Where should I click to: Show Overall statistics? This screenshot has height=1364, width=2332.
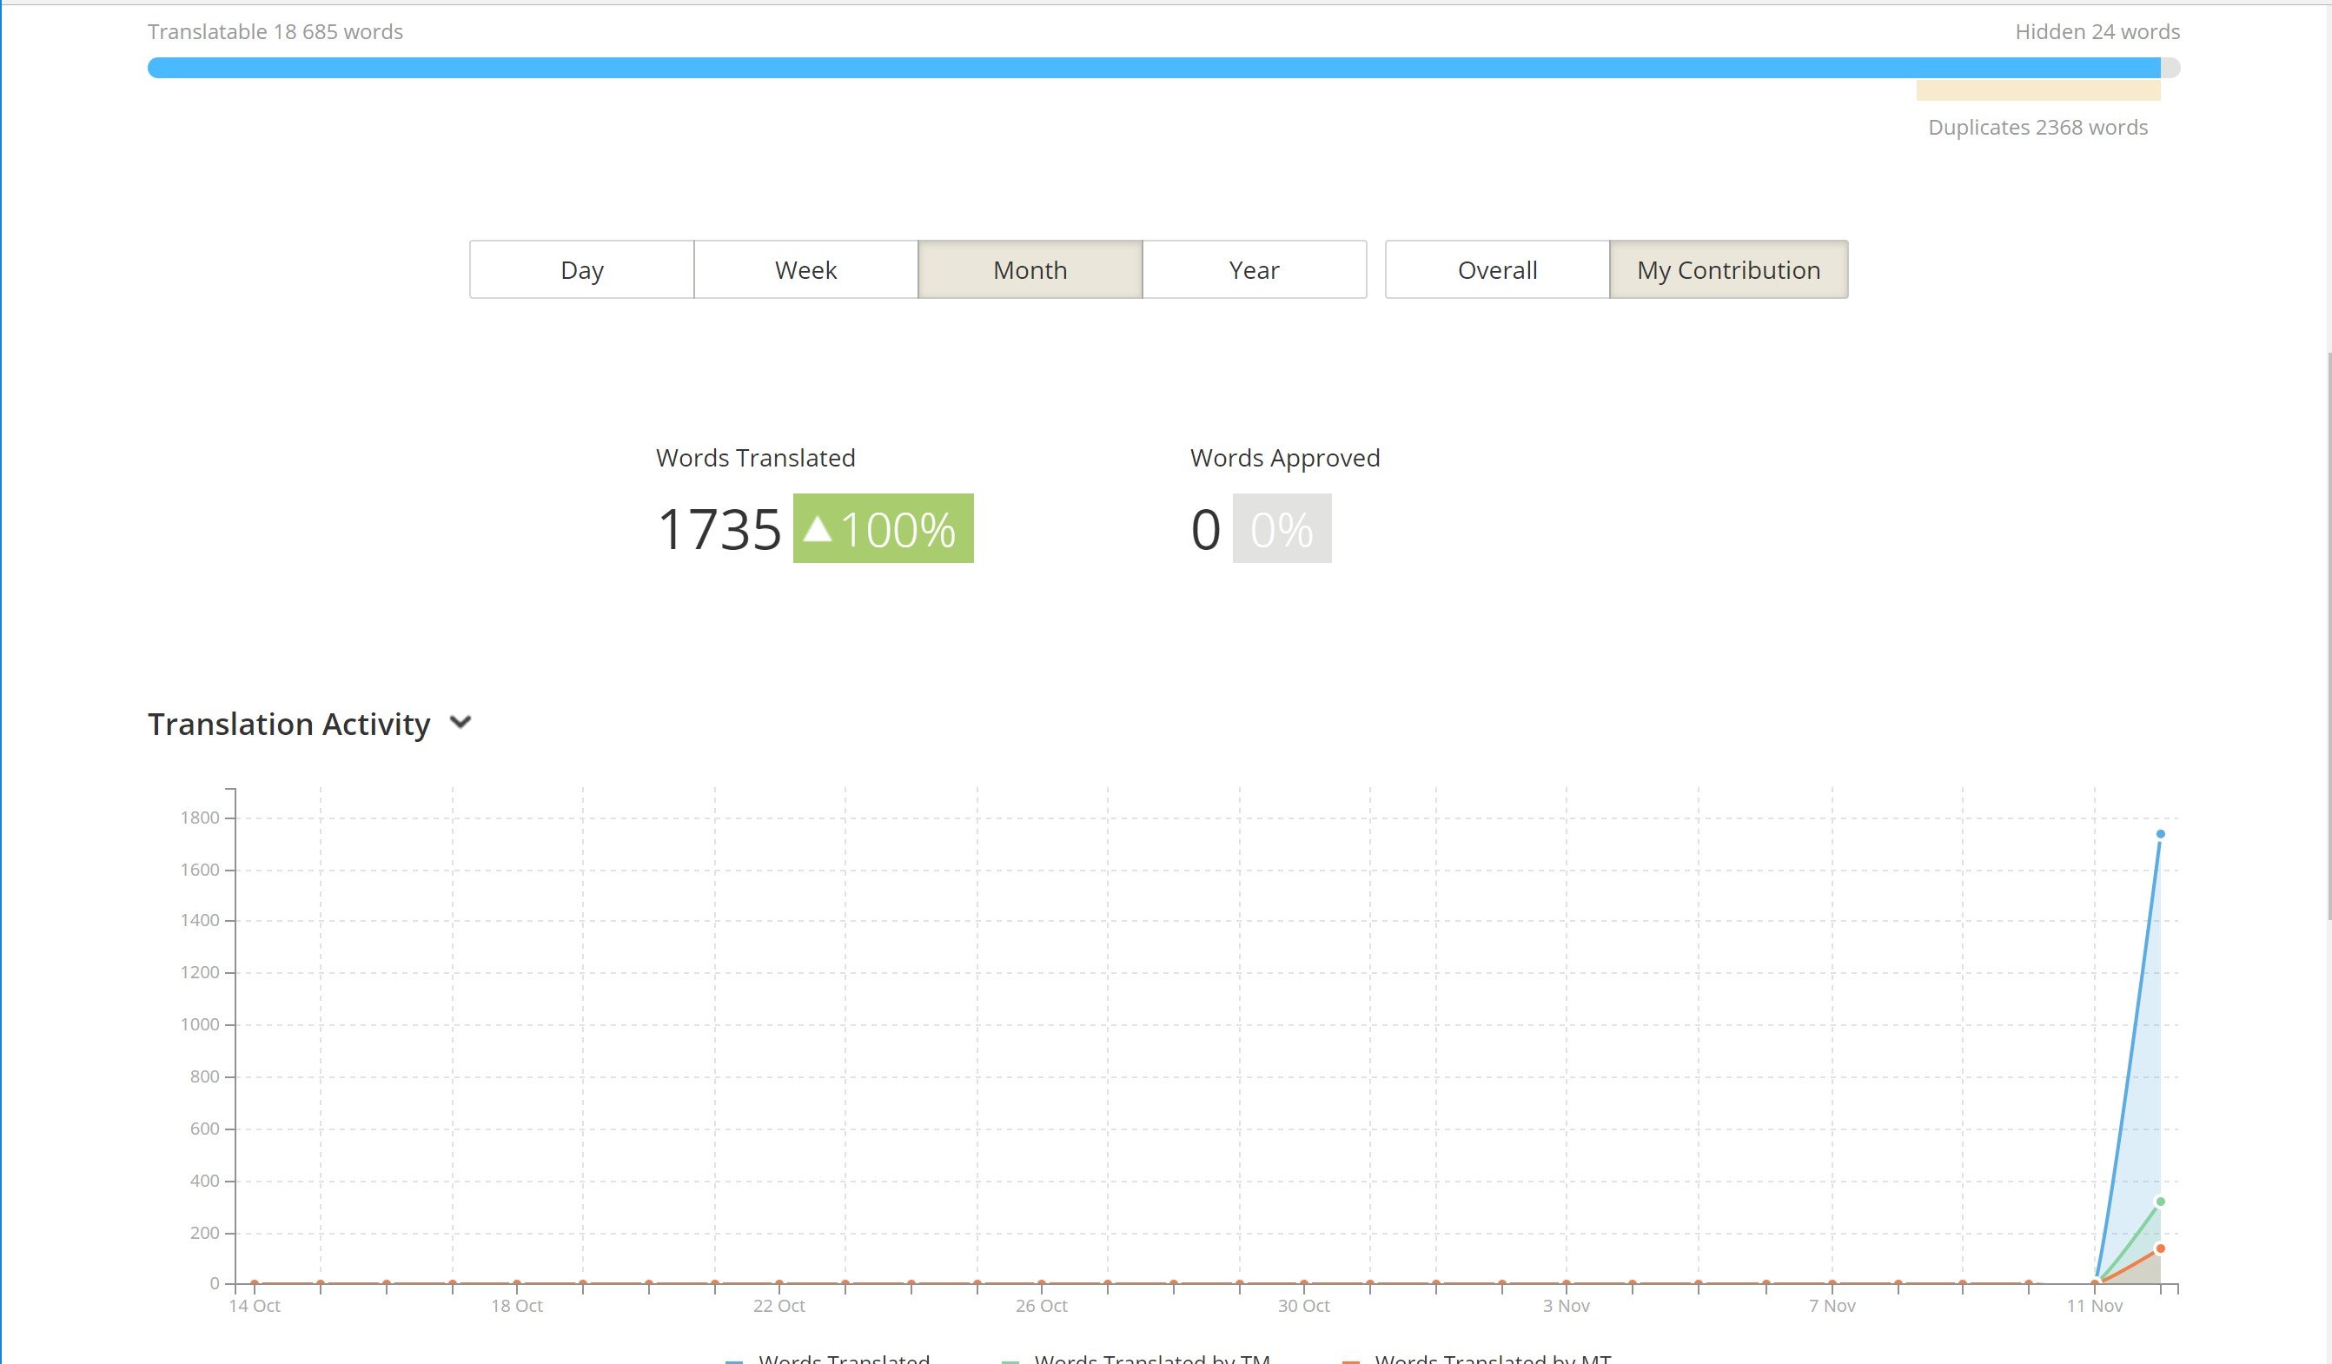[1497, 269]
